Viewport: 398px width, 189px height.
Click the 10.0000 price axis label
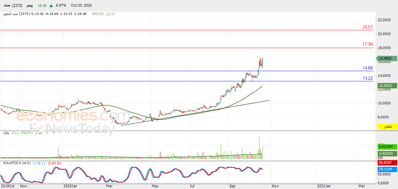[x=384, y=103]
